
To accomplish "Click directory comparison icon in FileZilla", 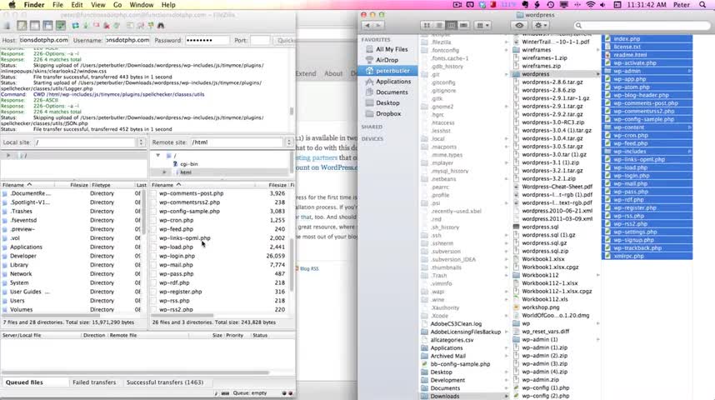I will click(x=141, y=26).
